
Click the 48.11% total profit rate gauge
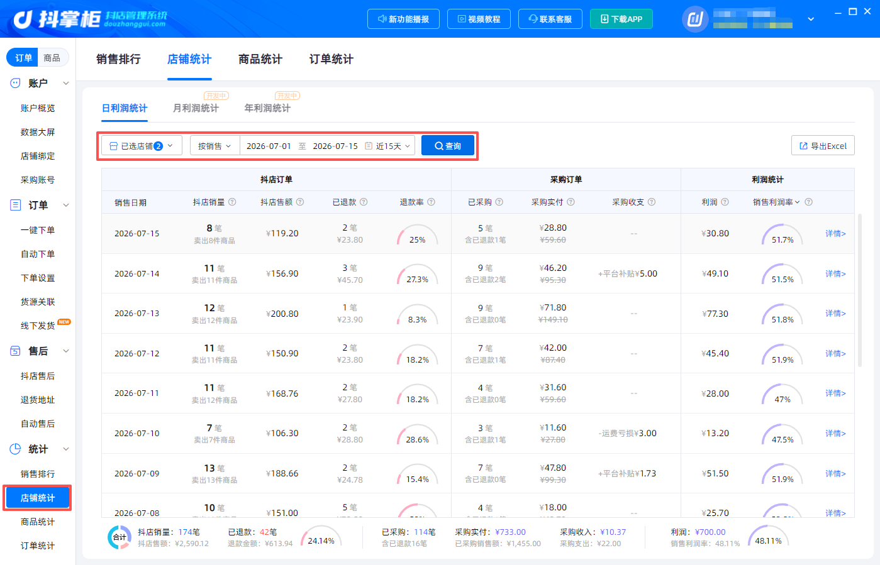coord(768,535)
